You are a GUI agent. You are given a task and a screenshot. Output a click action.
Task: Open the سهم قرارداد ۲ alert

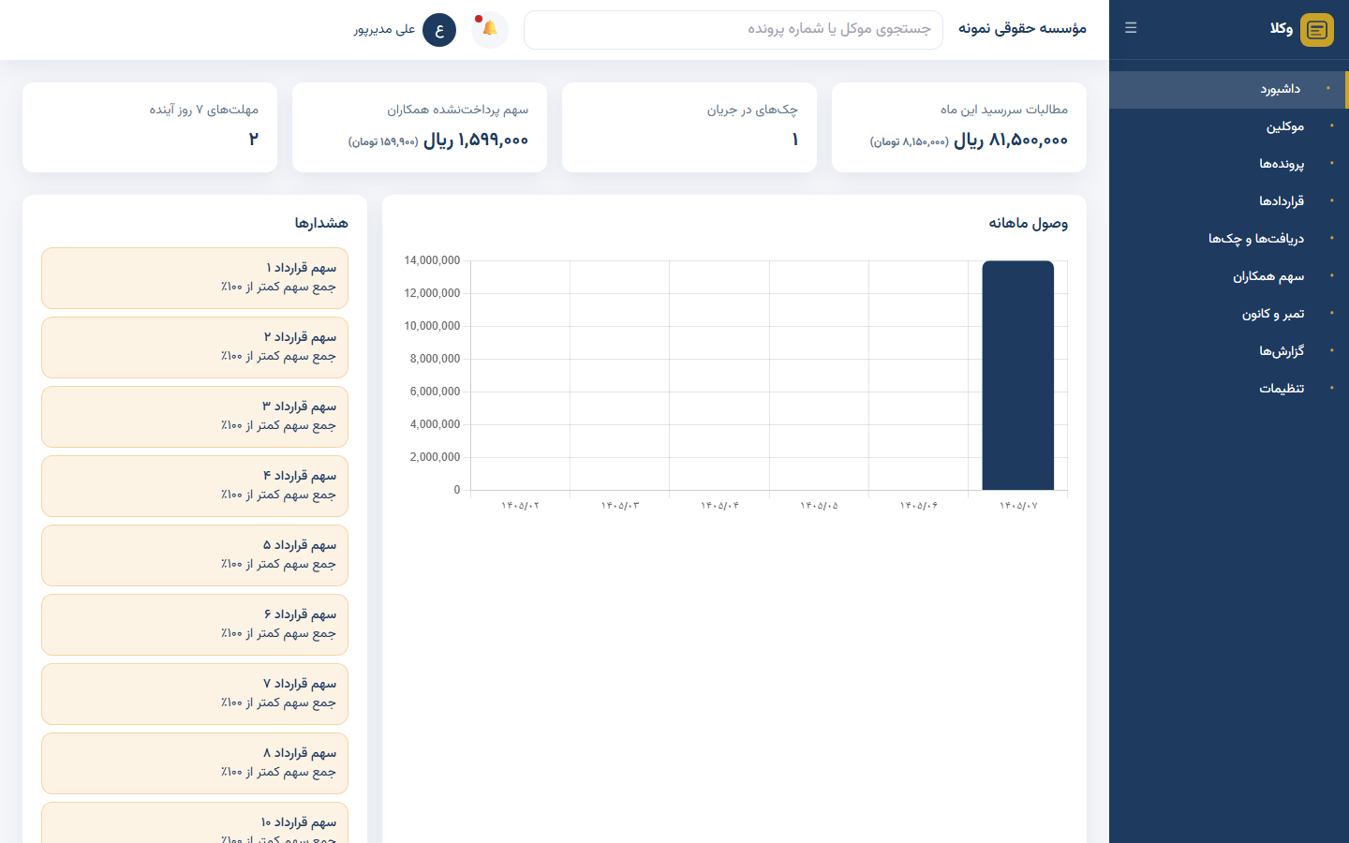tap(195, 348)
